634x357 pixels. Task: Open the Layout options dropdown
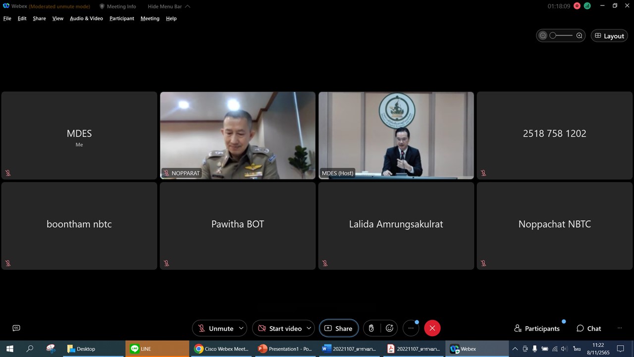(609, 36)
